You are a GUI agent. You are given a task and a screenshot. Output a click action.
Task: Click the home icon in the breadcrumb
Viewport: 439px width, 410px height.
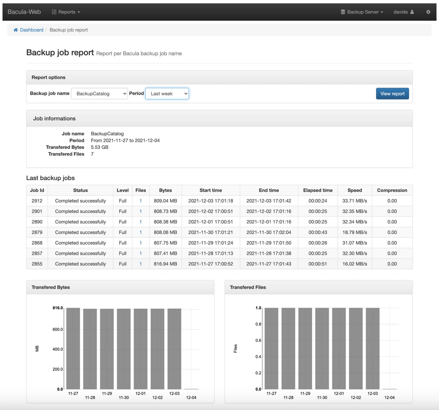16,30
